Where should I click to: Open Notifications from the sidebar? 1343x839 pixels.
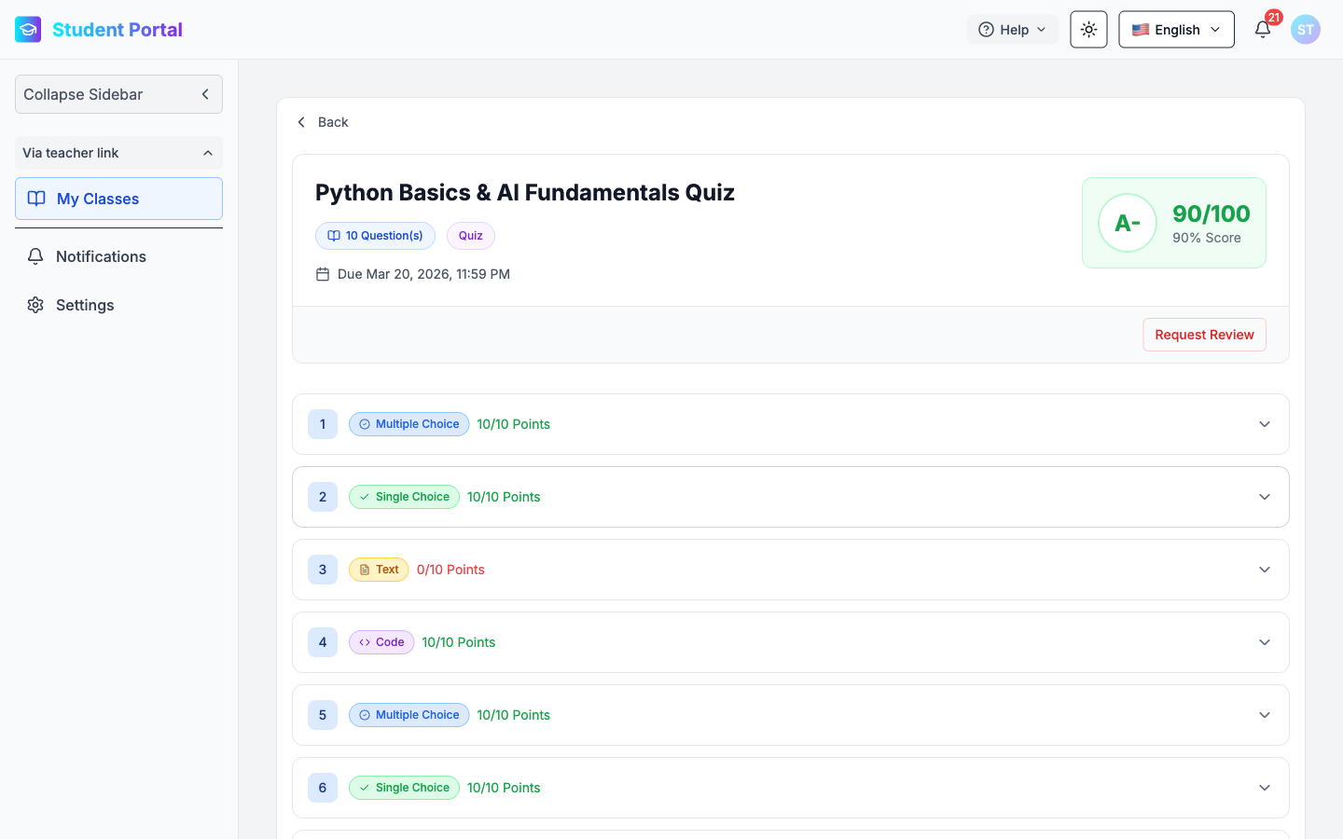coord(101,256)
